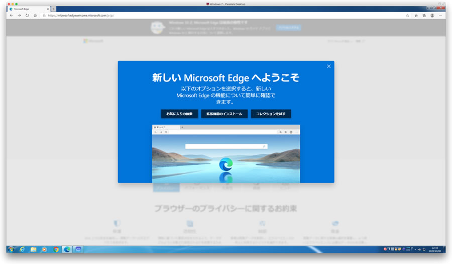Go forward with the browser forward arrow
The width and height of the screenshot is (452, 264).
tap(19, 15)
